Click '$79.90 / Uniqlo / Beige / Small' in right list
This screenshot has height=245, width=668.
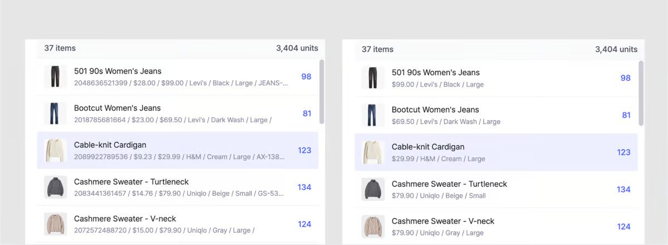439,196
